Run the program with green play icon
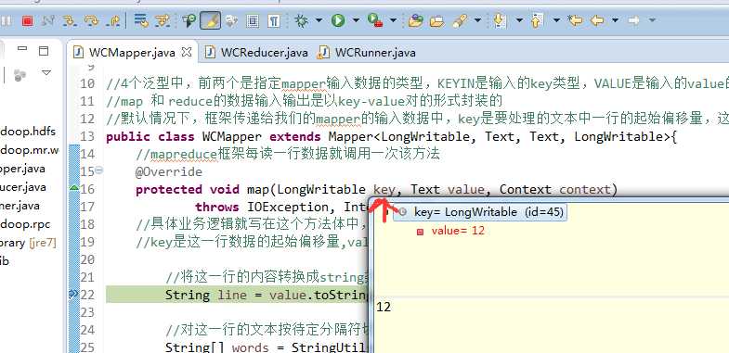This screenshot has width=729, height=353. pyautogui.click(x=338, y=20)
